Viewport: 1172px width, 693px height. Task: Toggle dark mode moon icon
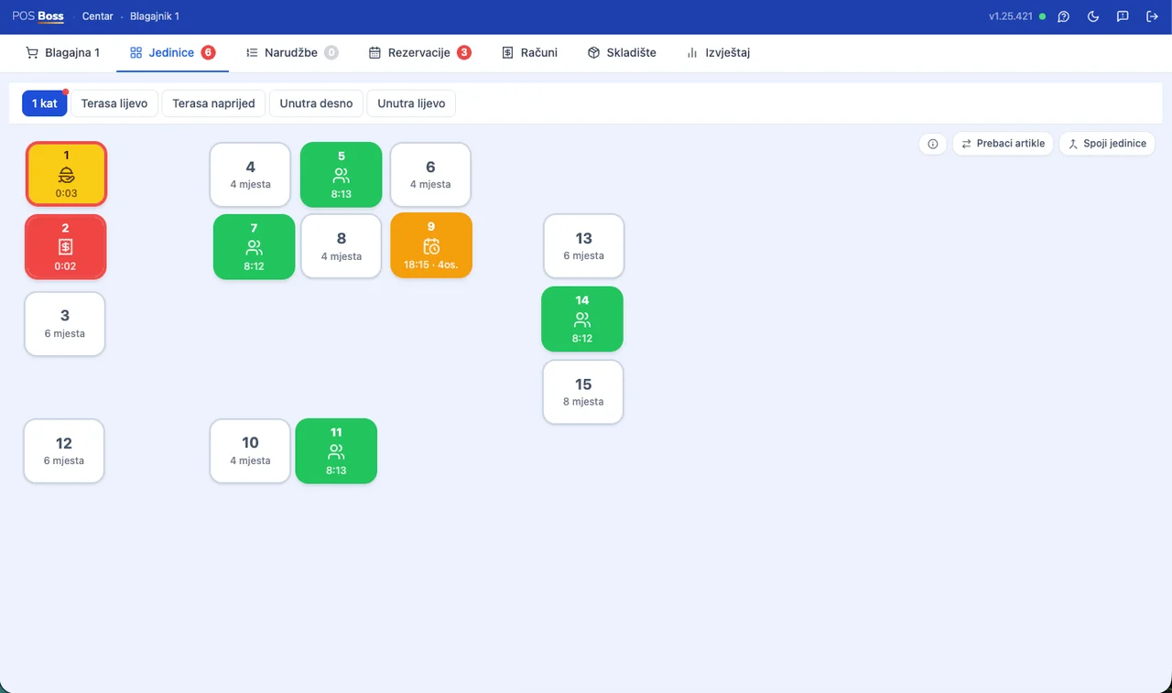(1093, 16)
